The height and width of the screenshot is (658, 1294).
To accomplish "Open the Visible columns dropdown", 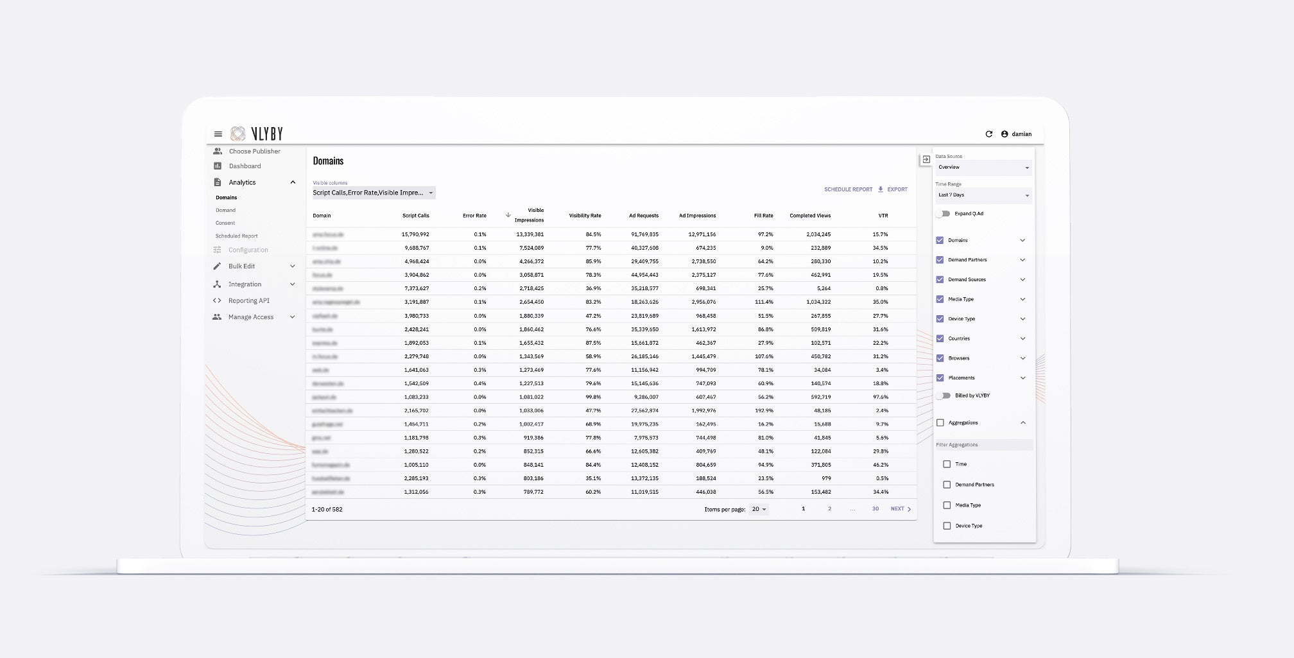I will [374, 193].
